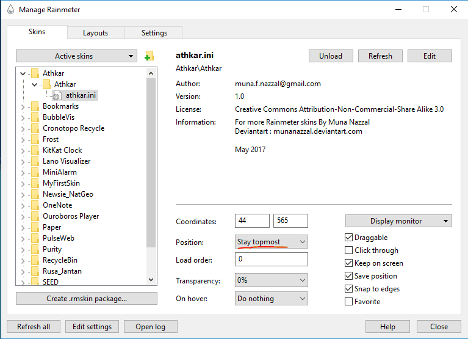Select the RecycleBin folder icon
This screenshot has height=339, width=468.
pos(35,260)
